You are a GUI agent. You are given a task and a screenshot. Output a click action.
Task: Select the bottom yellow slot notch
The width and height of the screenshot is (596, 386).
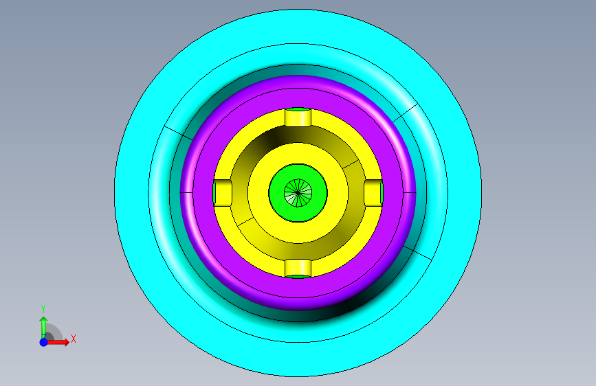[298, 269]
